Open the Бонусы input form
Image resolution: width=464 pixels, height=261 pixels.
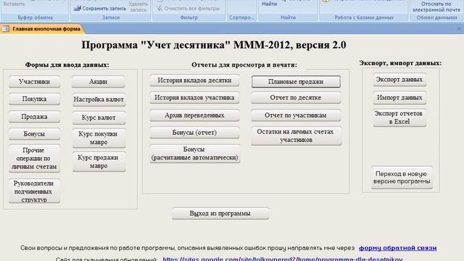click(x=34, y=133)
